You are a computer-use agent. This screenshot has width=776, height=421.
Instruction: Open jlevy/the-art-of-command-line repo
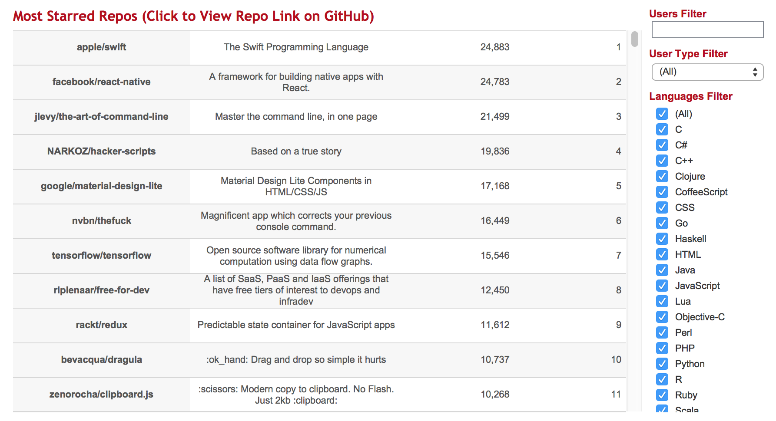102,116
